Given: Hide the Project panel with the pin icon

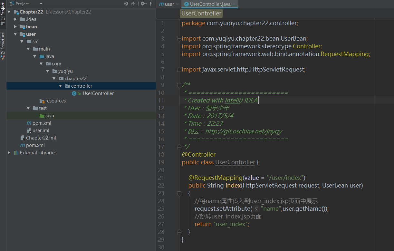Looking at the screenshot, I should click(151, 4).
